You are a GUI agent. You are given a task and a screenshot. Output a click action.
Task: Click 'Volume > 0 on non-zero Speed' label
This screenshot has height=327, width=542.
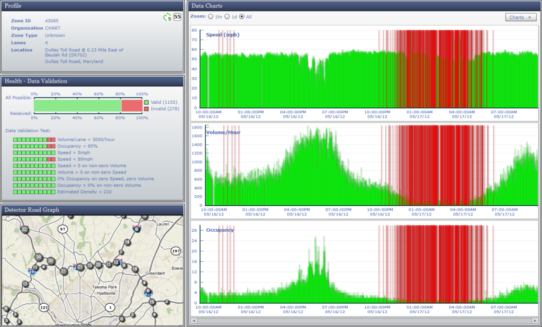(92, 172)
